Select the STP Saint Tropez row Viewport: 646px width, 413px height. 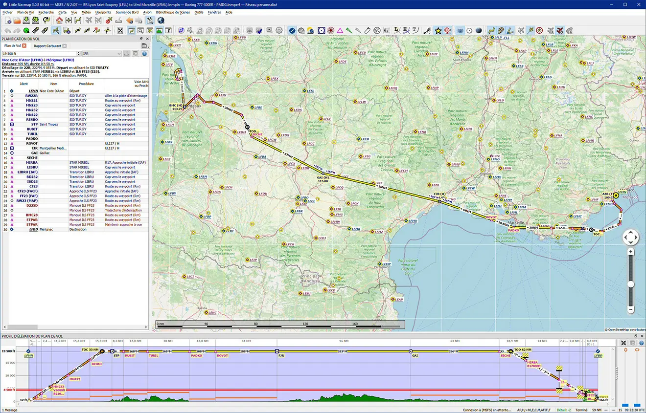click(x=74, y=124)
